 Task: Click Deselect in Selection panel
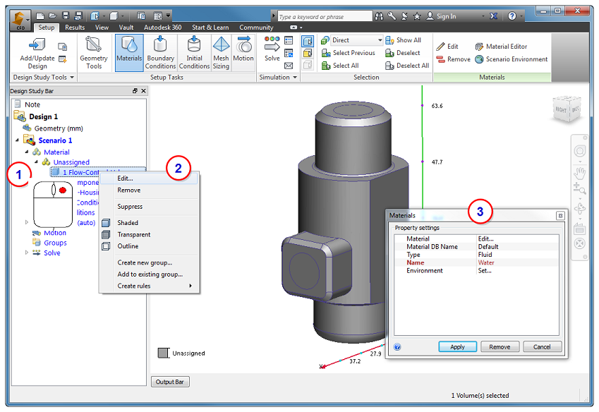pos(403,53)
